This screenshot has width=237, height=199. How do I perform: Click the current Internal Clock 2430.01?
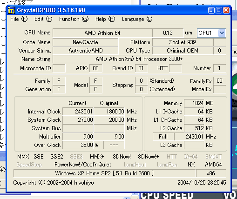pos(78,112)
